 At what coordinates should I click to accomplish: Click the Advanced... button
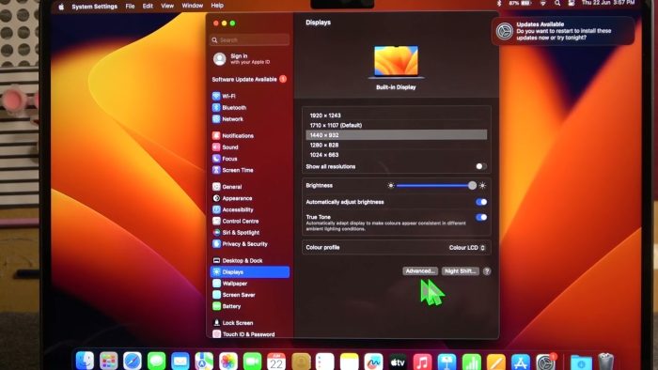coord(420,271)
